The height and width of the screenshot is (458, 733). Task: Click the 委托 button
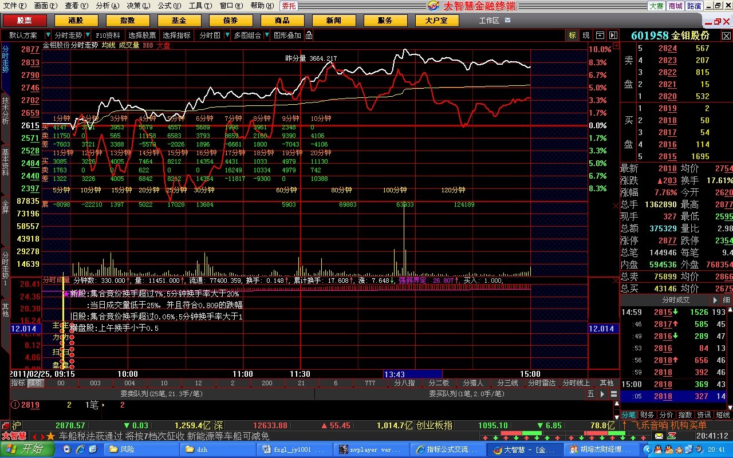pyautogui.click(x=289, y=6)
